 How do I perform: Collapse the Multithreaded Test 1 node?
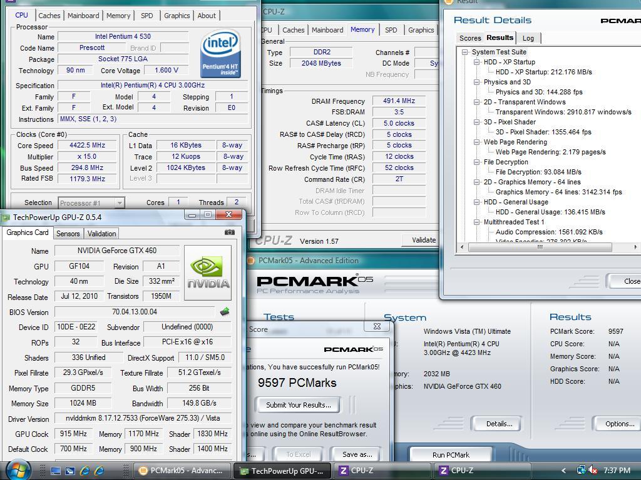click(x=476, y=222)
